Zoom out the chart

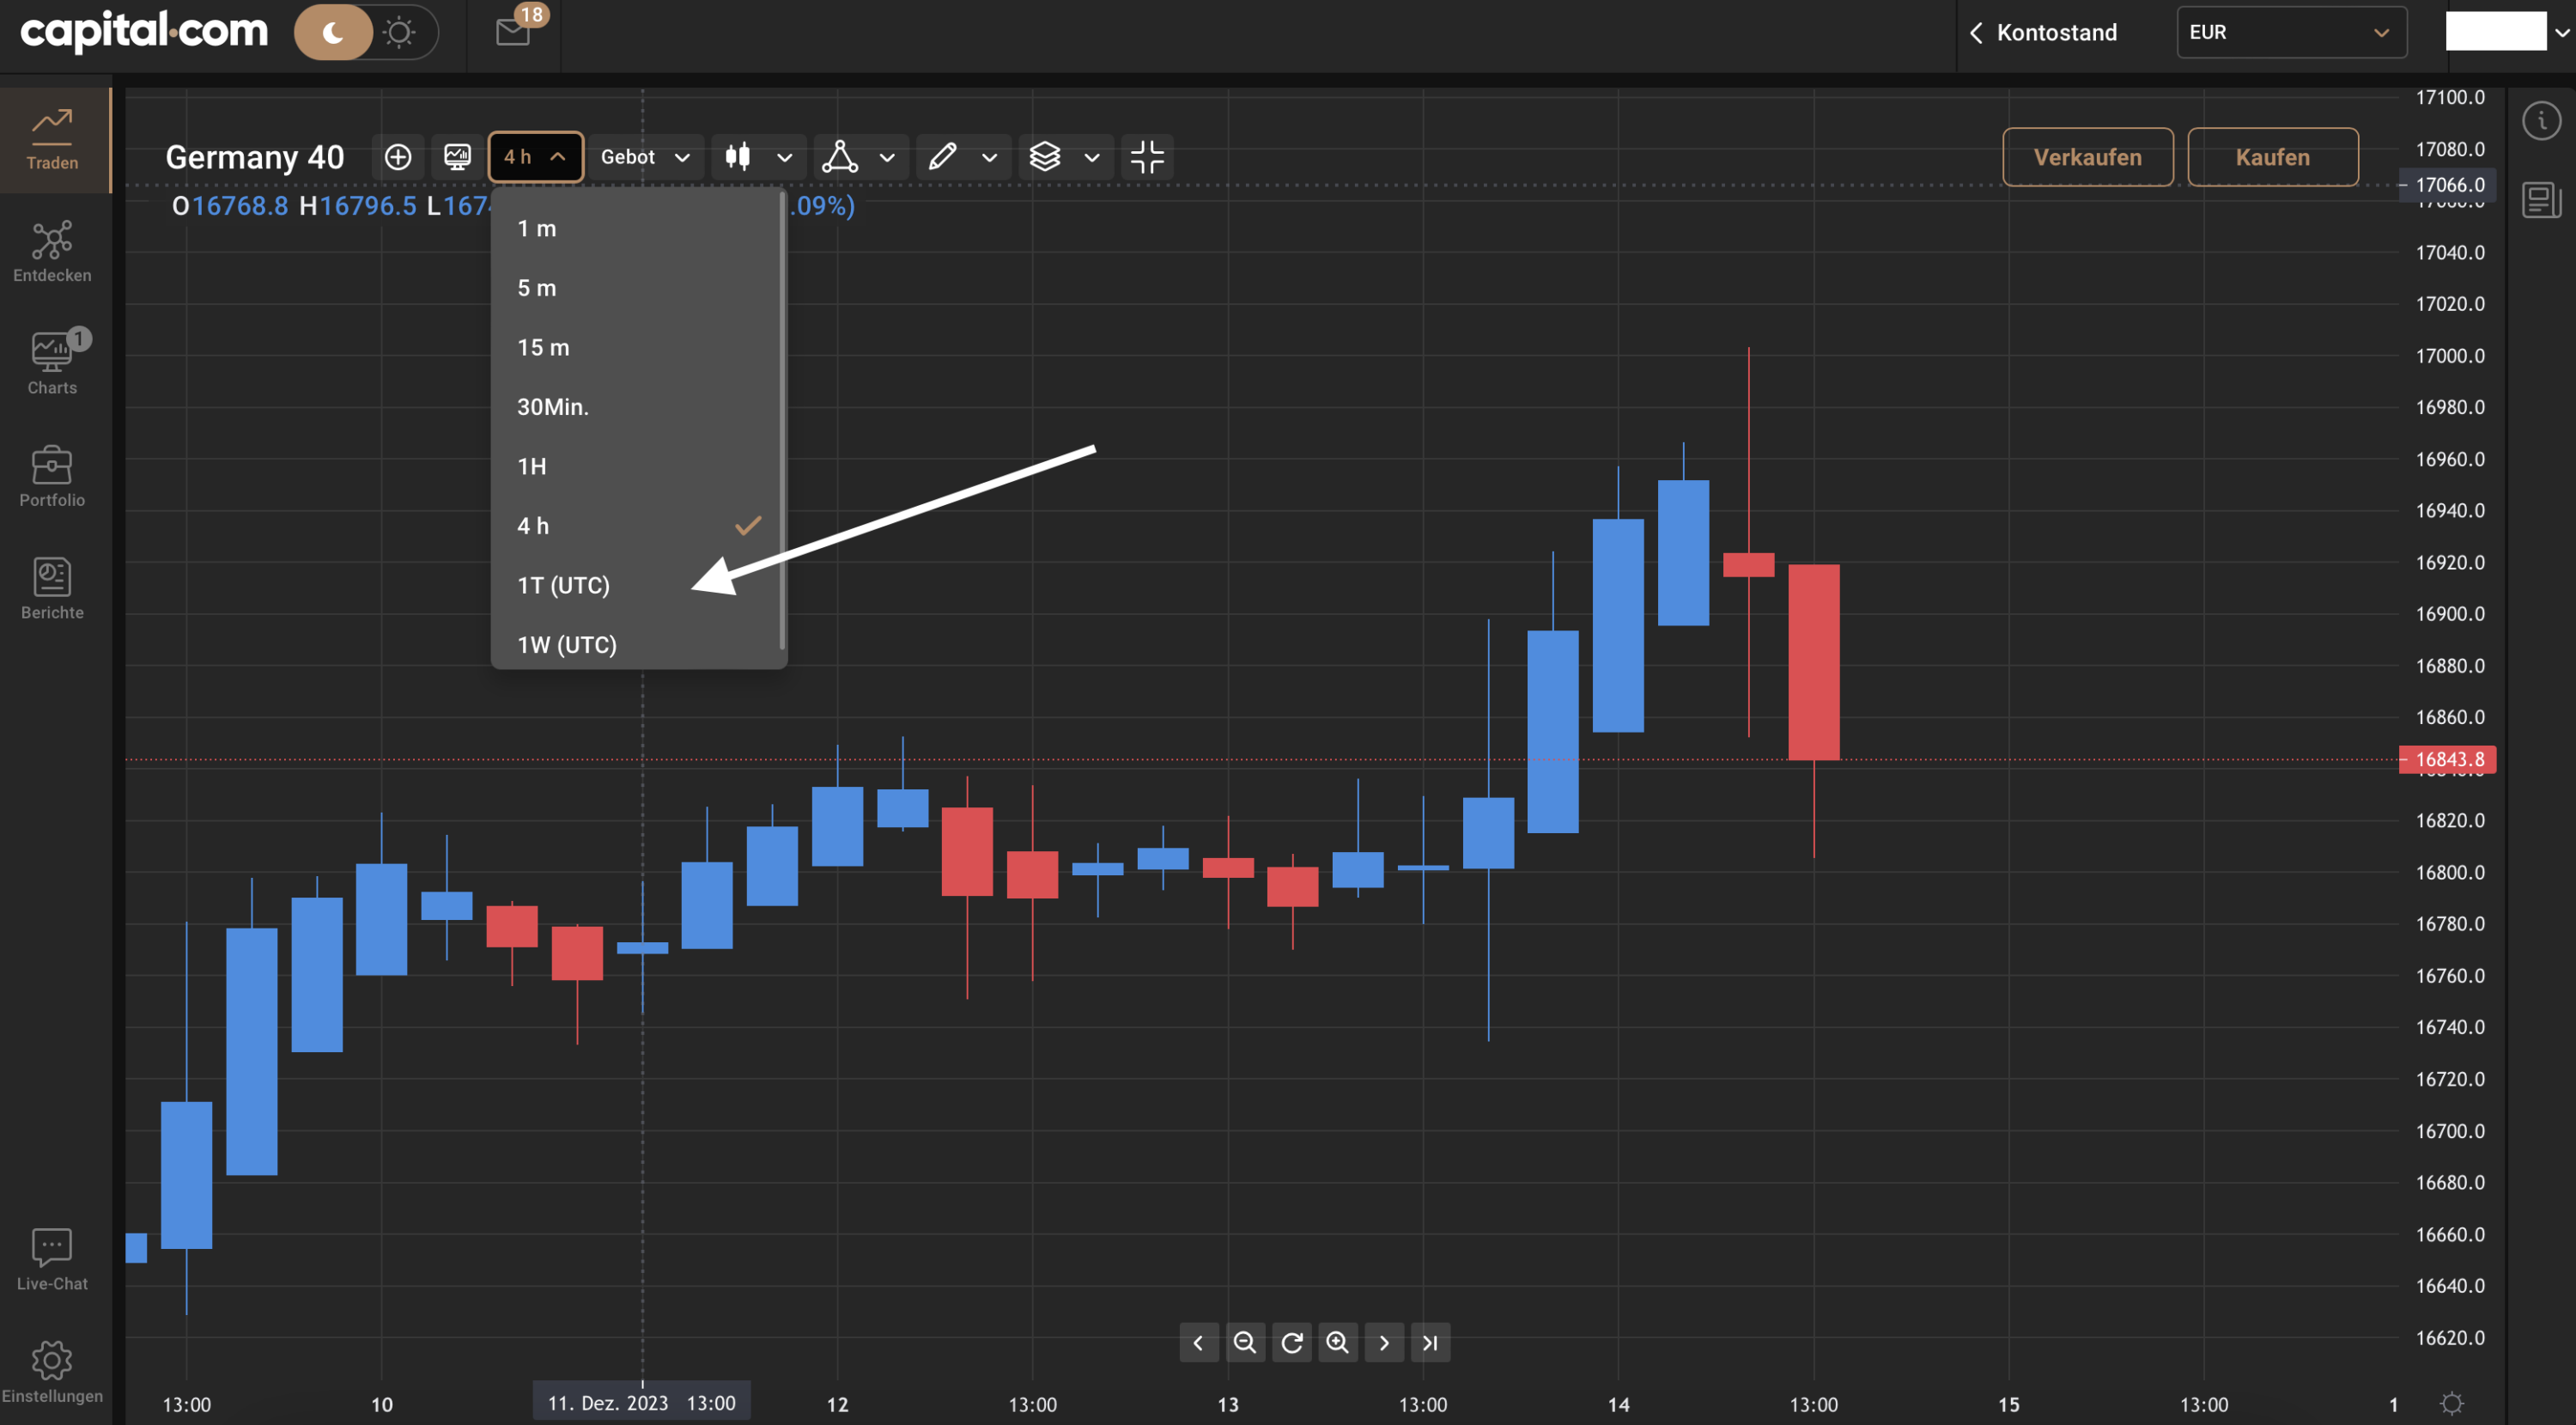1245,1342
